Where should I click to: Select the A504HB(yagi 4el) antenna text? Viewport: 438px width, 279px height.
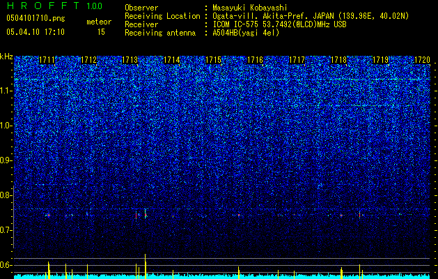(246, 33)
